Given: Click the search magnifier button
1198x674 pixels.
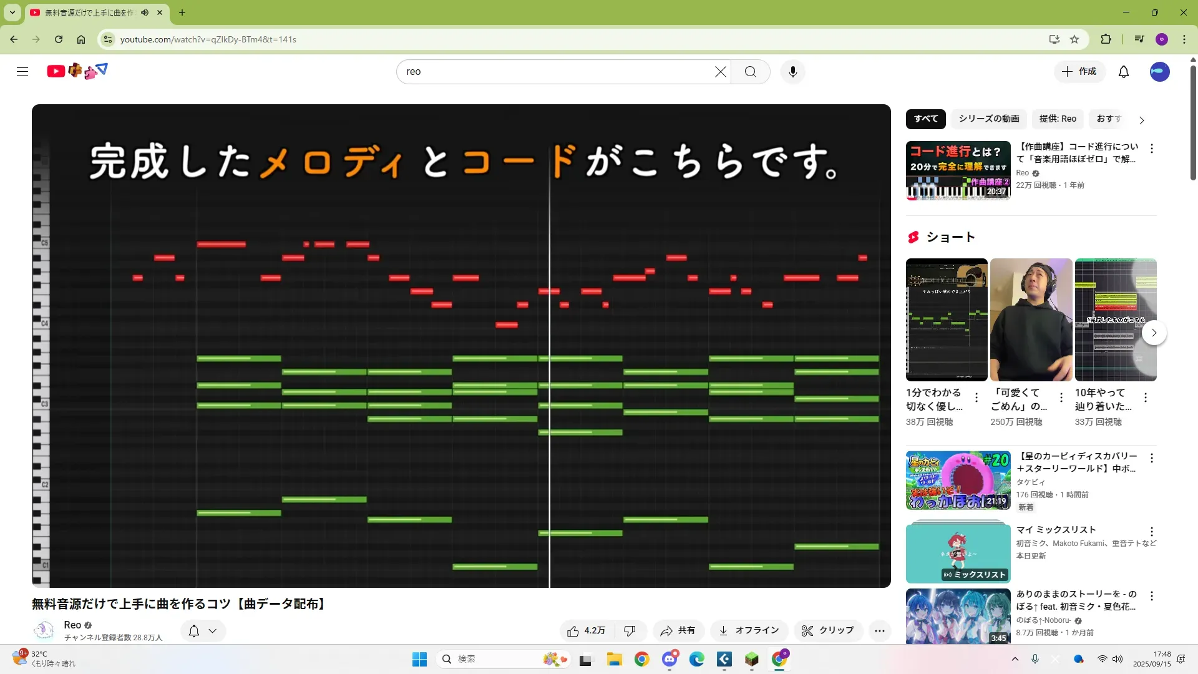Looking at the screenshot, I should point(750,72).
